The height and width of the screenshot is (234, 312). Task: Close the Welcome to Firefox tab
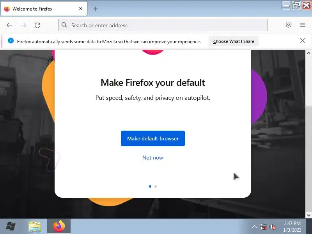pos(81,9)
